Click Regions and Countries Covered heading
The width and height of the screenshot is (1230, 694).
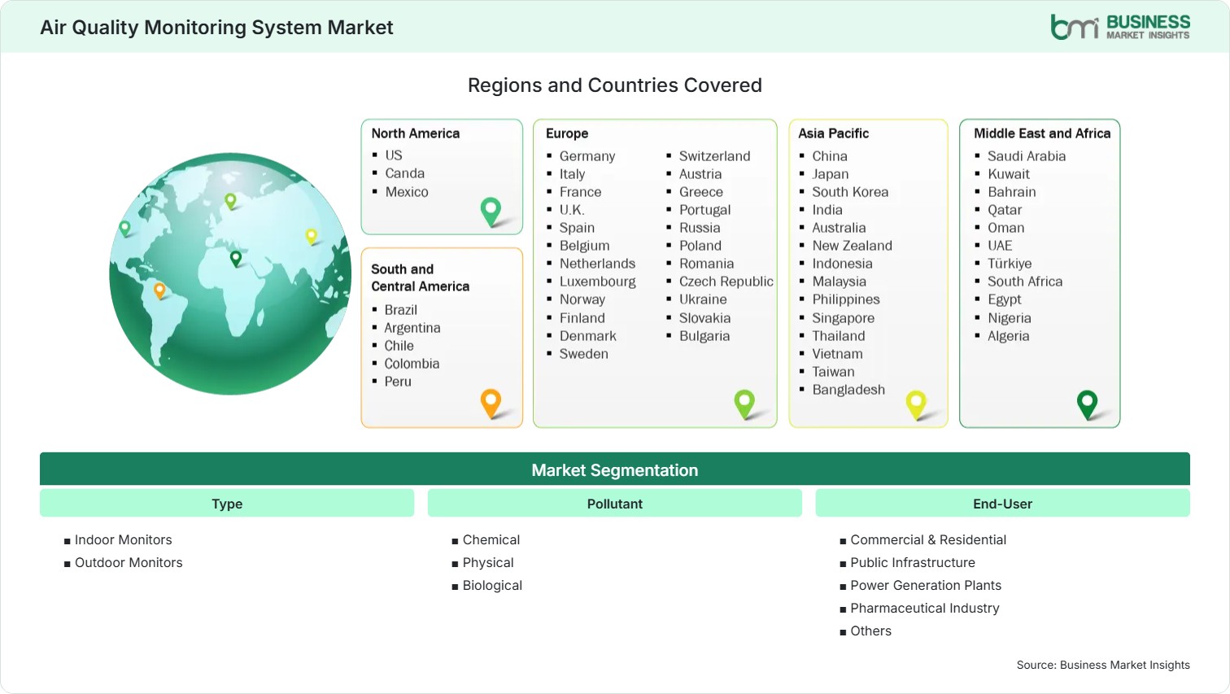615,85
